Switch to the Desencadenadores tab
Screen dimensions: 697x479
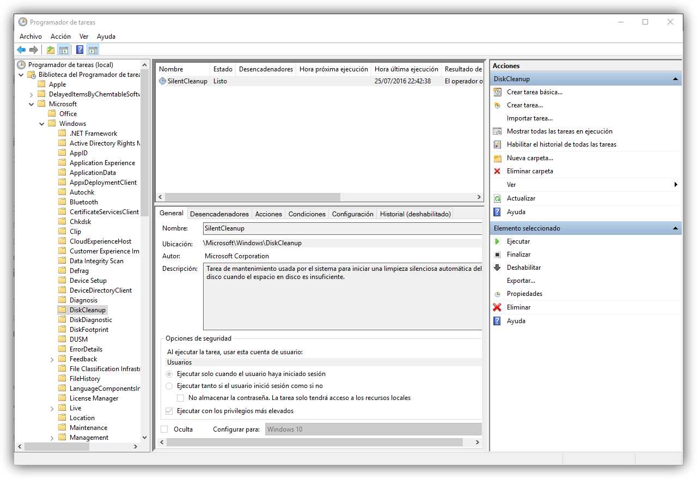219,214
